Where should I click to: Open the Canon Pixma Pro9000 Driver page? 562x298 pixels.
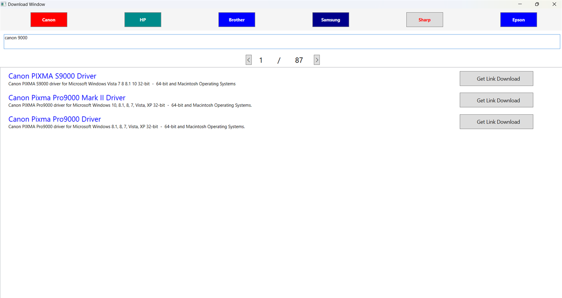(x=54, y=119)
